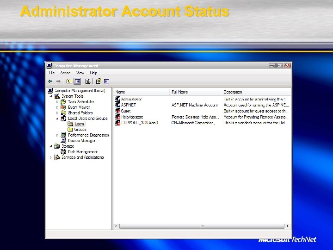Image resolution: width=333 pixels, height=250 pixels.
Task: Sort by the Name column header
Action: point(142,92)
